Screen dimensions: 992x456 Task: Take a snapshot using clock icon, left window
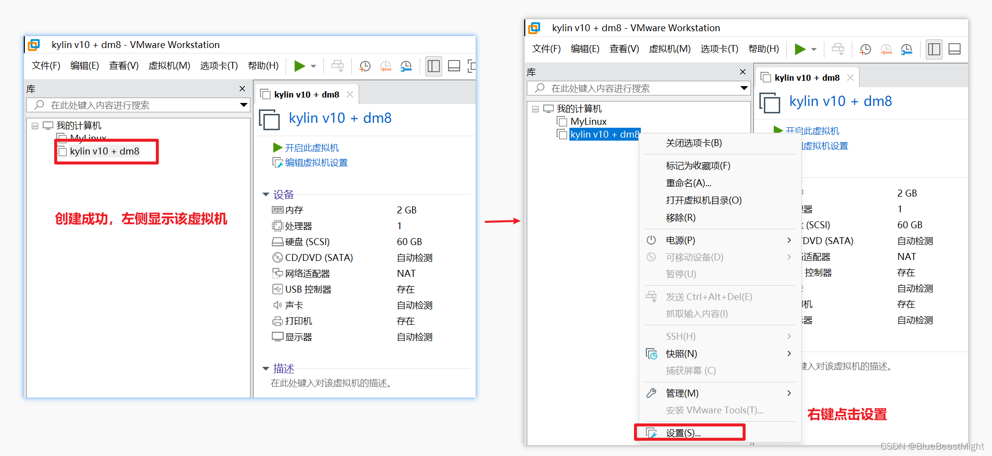[x=365, y=66]
